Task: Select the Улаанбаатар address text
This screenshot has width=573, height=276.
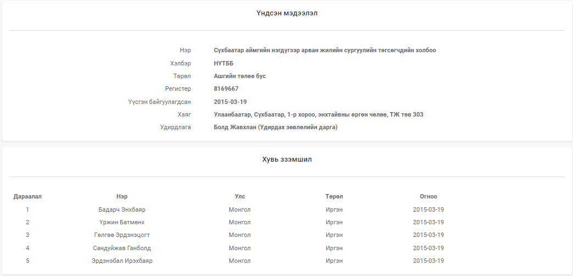Action: tap(318, 114)
